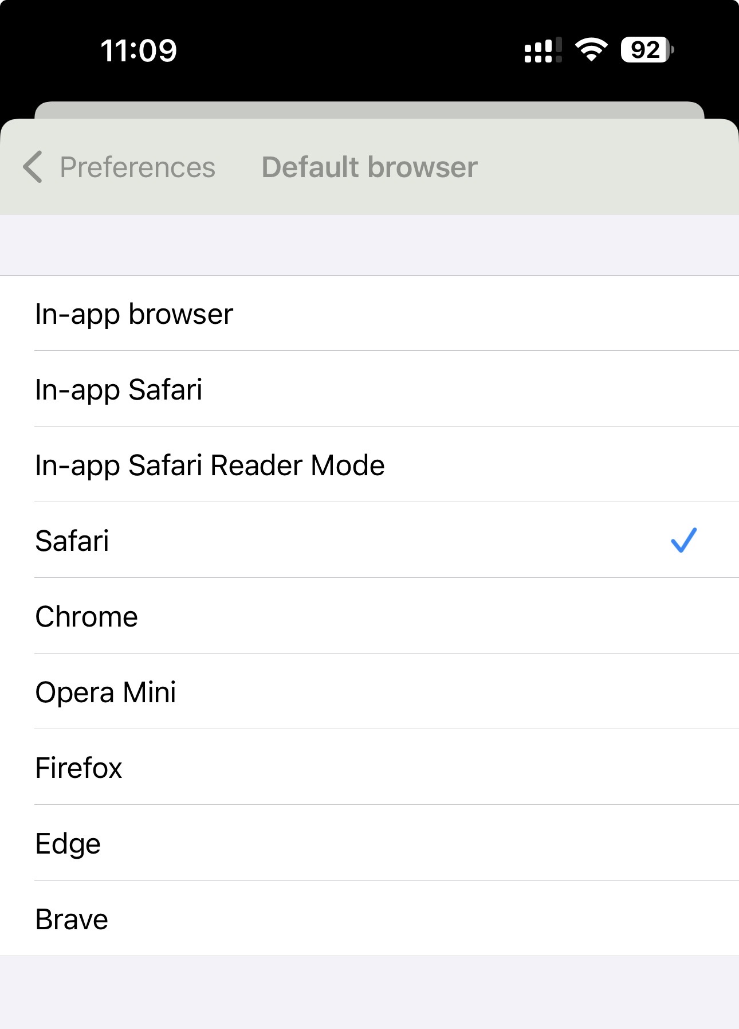Pick Firefox as default browser
739x1029 pixels.
click(x=78, y=768)
